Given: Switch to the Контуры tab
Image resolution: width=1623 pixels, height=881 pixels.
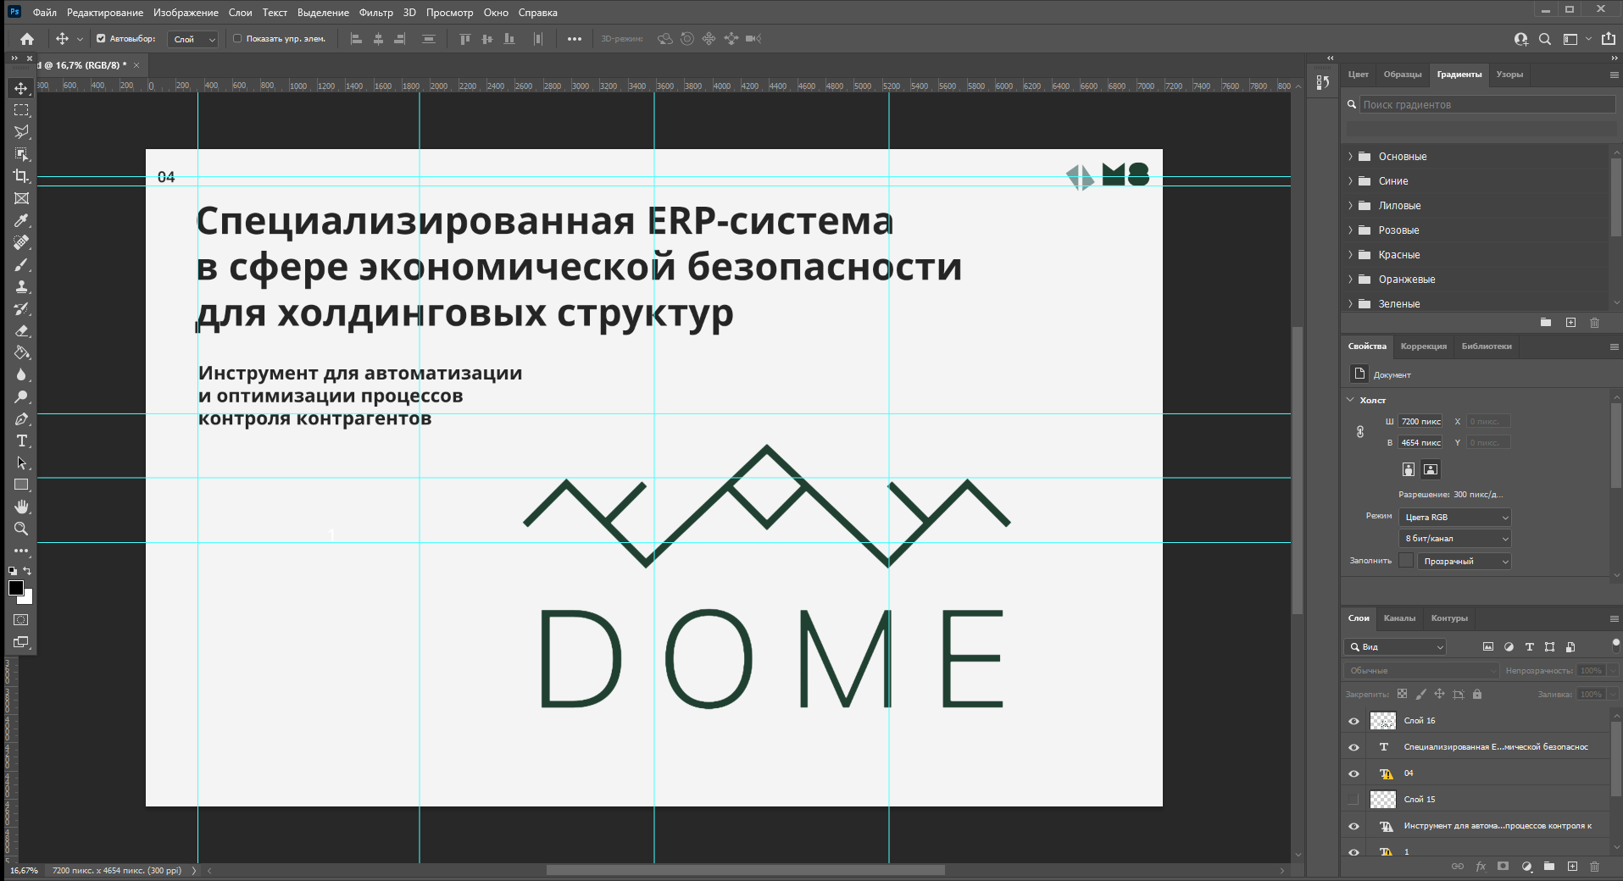Looking at the screenshot, I should click(x=1449, y=618).
